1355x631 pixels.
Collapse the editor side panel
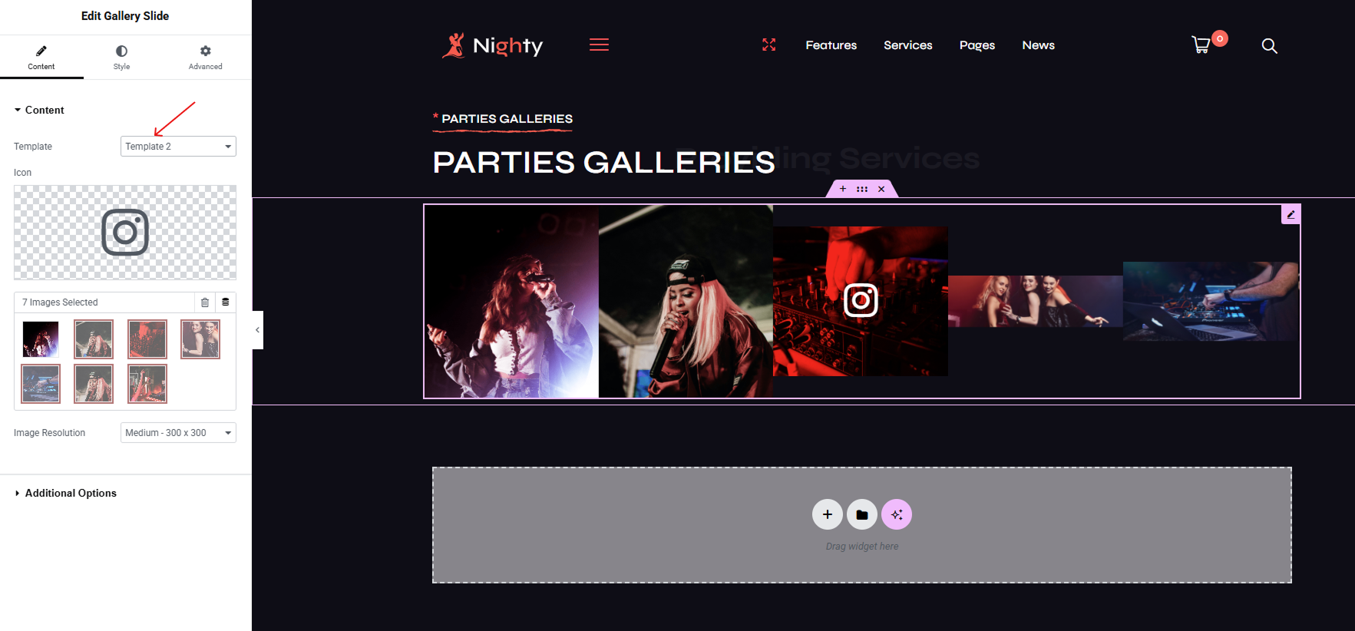coord(258,330)
